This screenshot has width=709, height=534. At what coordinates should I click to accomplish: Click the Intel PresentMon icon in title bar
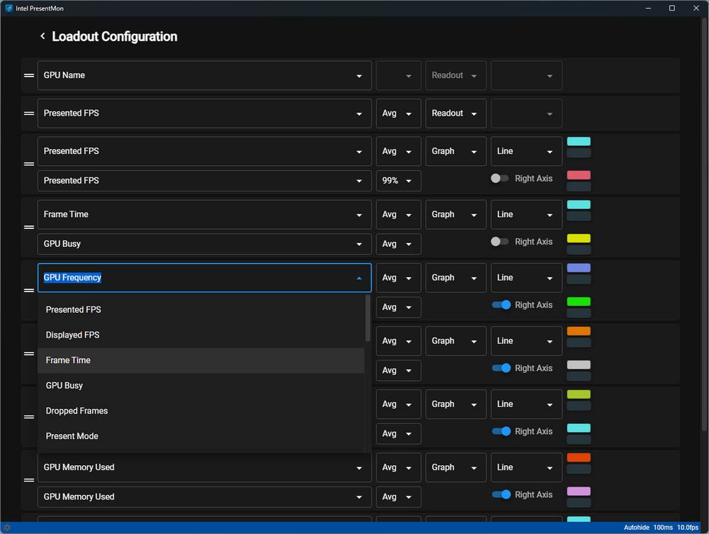point(7,8)
